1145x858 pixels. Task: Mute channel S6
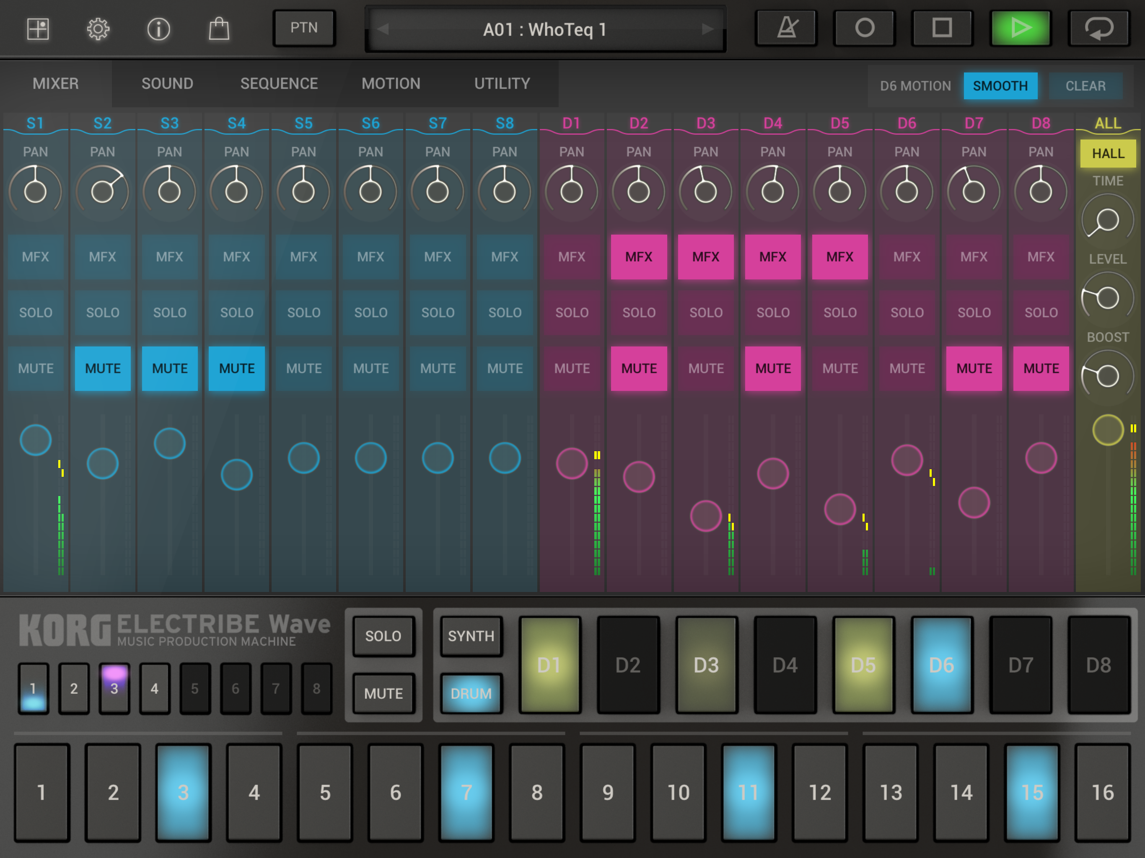(370, 369)
